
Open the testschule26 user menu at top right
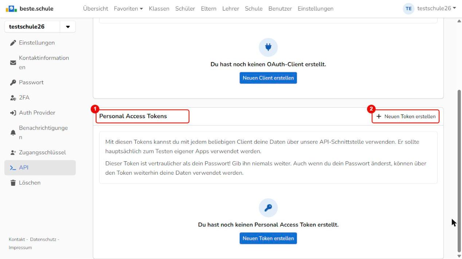click(436, 8)
